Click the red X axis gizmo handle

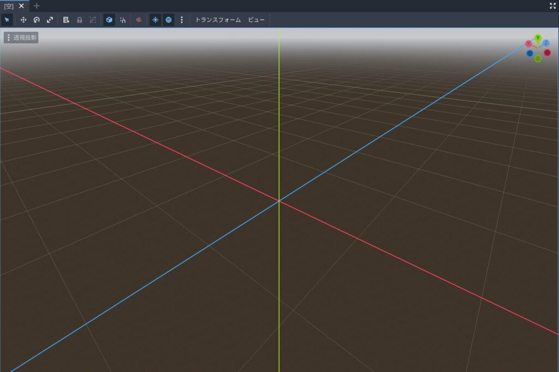coord(528,44)
